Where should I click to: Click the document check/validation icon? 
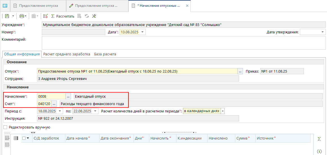pyautogui.click(x=45, y=16)
